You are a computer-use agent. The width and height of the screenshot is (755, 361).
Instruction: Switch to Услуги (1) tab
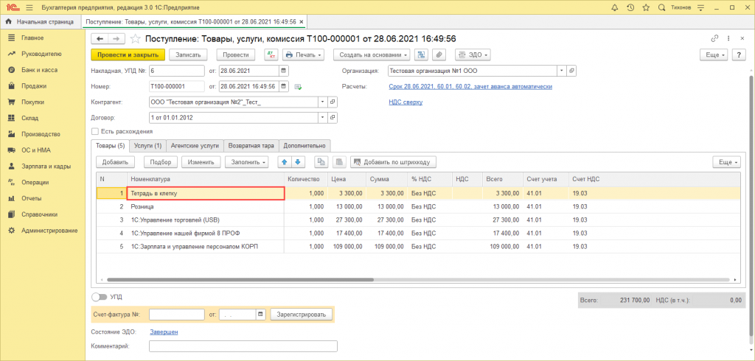(x=147, y=145)
